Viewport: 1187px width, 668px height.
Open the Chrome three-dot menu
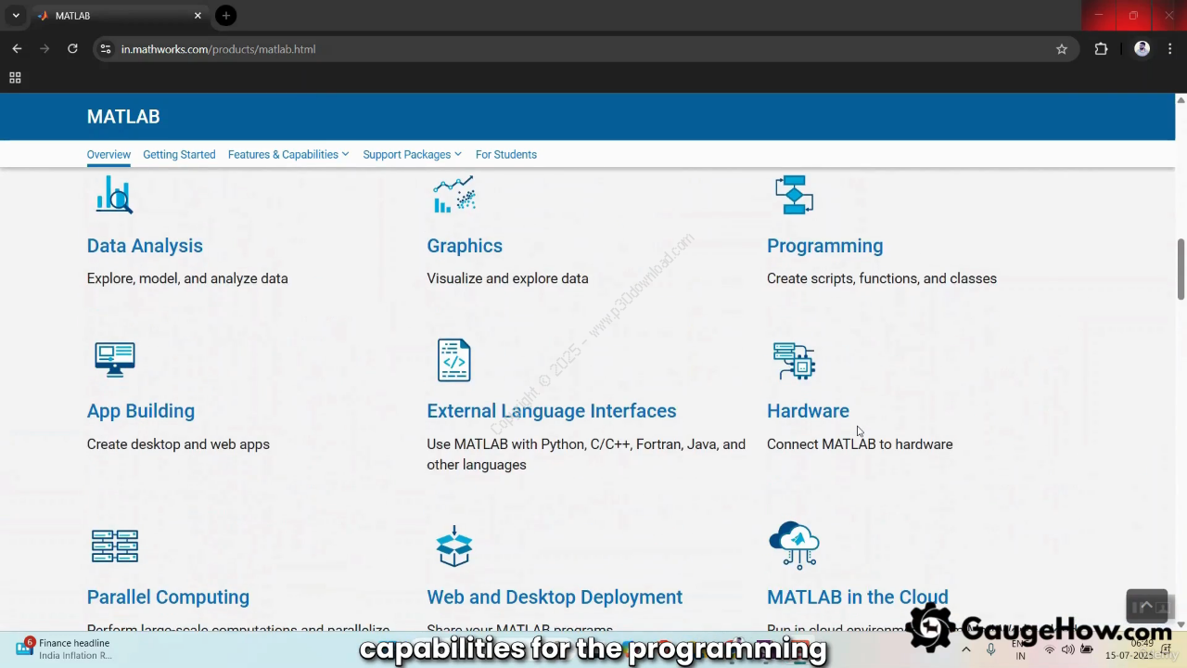pos(1170,49)
